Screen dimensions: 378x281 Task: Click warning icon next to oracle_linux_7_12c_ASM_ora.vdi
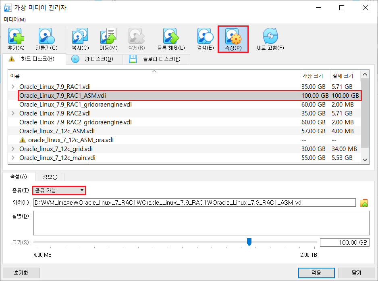point(23,140)
